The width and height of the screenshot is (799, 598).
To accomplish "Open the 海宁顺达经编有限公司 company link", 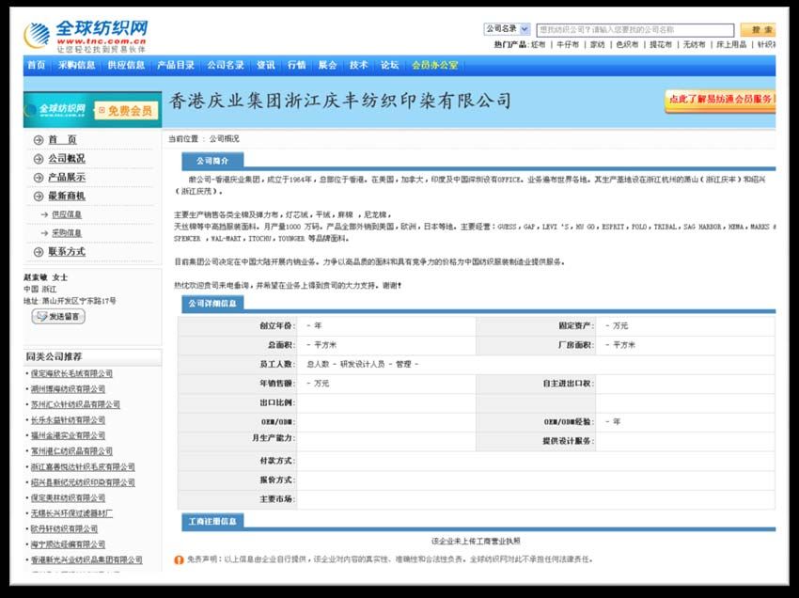I will click(x=68, y=544).
